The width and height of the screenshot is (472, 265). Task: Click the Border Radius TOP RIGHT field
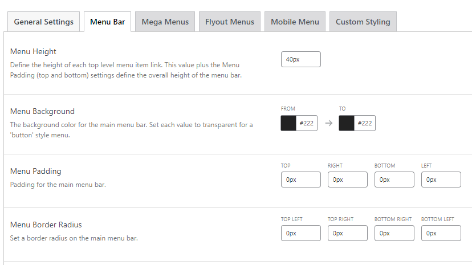pyautogui.click(x=347, y=233)
